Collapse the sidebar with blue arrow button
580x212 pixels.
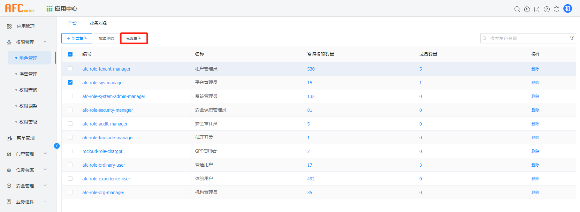(x=57, y=146)
